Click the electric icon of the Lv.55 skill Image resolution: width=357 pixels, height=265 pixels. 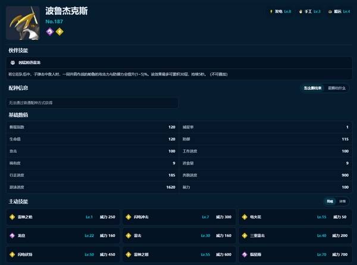coord(129,254)
